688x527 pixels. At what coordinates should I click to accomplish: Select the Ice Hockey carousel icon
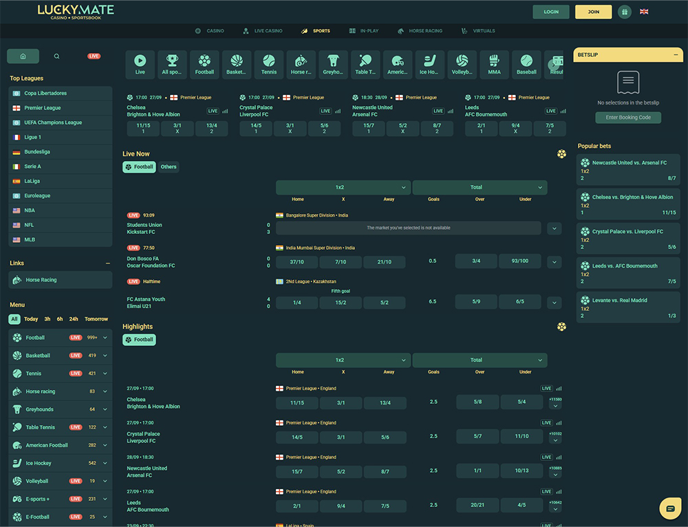(x=429, y=64)
